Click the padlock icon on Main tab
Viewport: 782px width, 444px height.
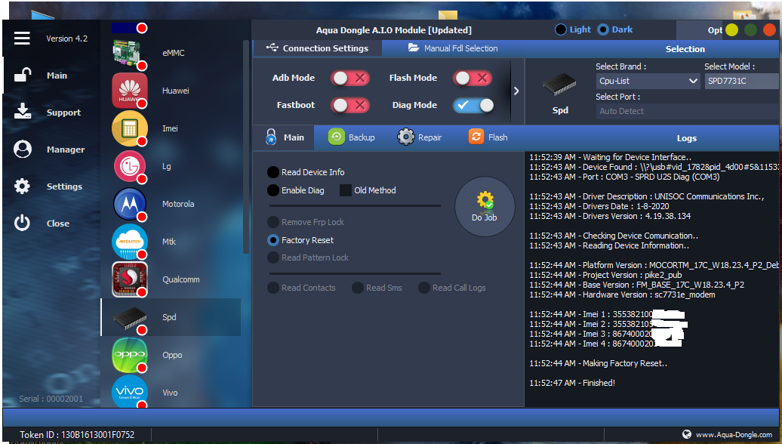(271, 137)
